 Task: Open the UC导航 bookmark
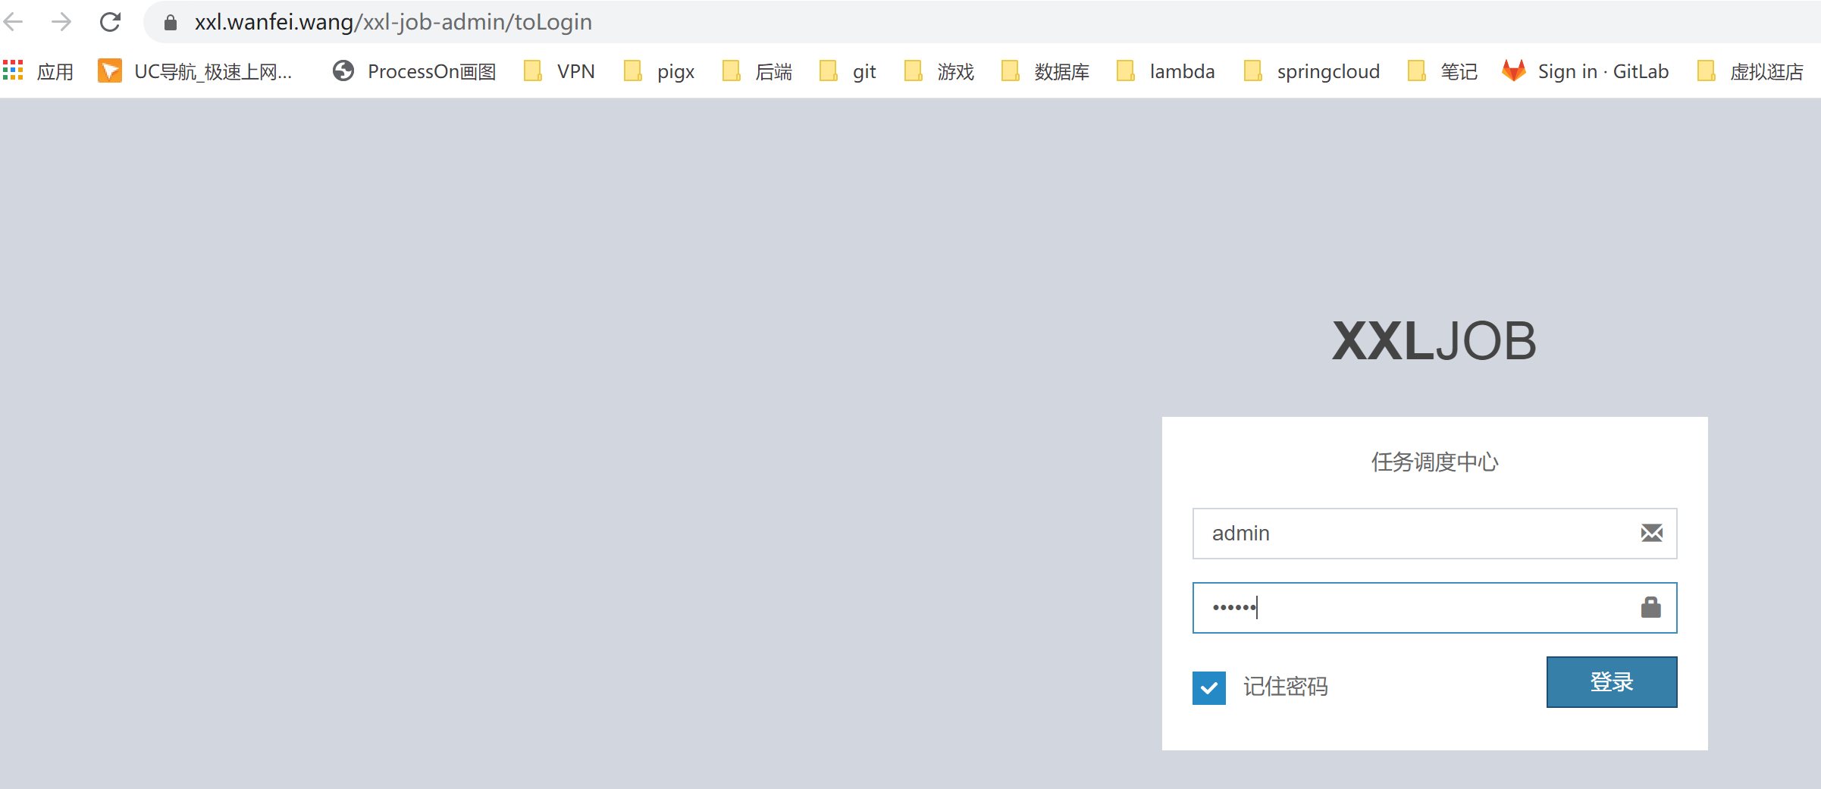click(195, 71)
